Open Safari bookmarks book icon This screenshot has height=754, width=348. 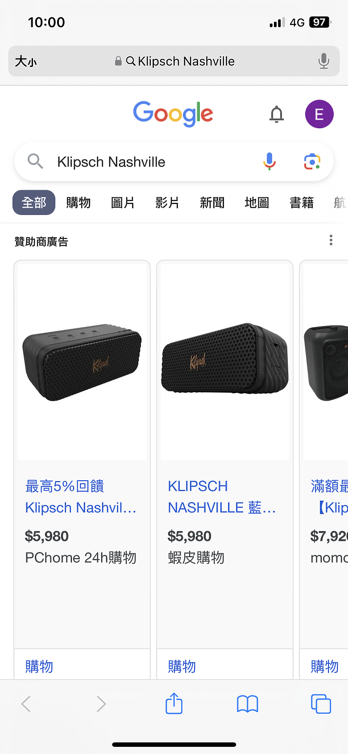pos(248,704)
